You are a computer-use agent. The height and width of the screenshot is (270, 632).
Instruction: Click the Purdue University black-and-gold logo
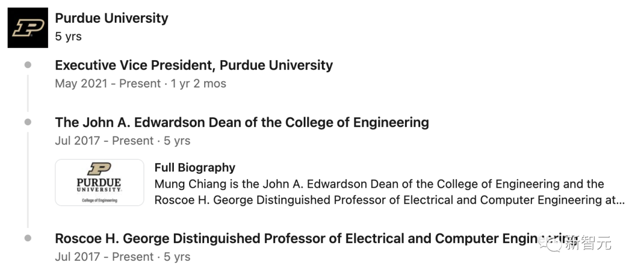tap(28, 27)
